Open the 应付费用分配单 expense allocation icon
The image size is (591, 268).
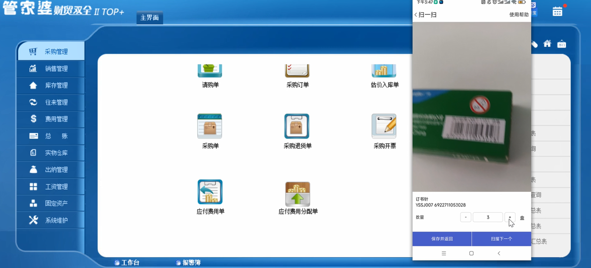coord(298,194)
